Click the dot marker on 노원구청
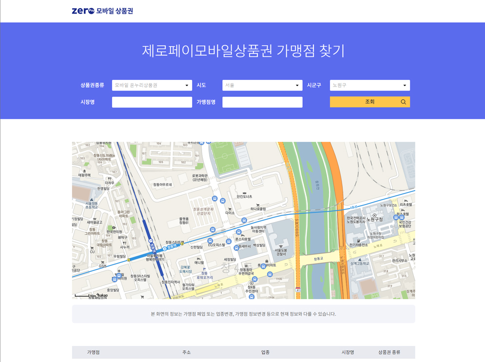 [x=375, y=215]
